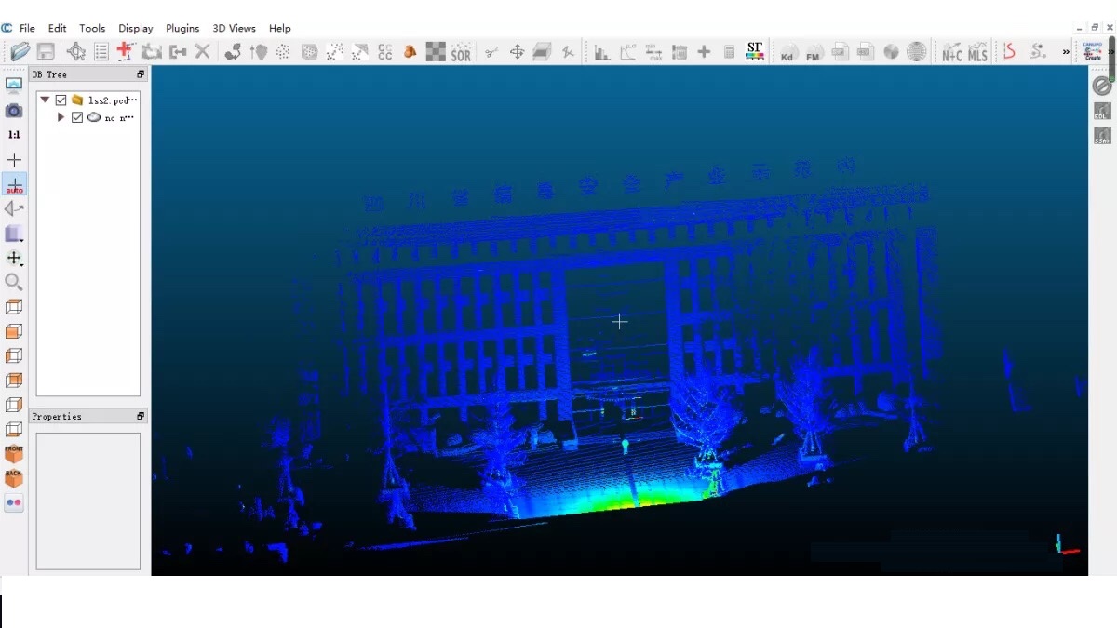Open the Plugins menu

182,28
